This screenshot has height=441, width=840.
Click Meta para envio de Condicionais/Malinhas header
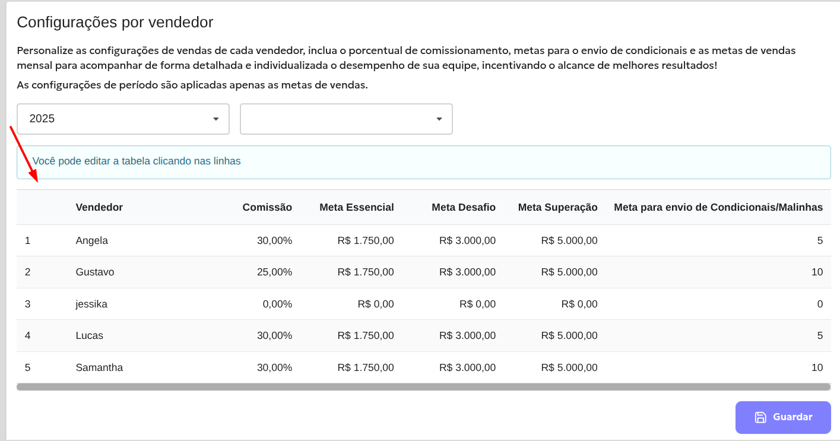coord(718,207)
